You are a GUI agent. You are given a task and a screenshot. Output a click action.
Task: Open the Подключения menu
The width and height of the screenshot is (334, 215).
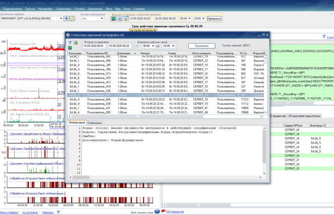tap(13, 9)
